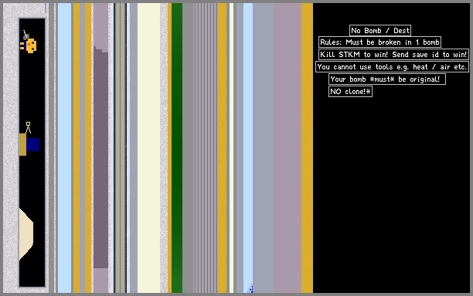Click the stickman figure in the chamber

(28, 127)
